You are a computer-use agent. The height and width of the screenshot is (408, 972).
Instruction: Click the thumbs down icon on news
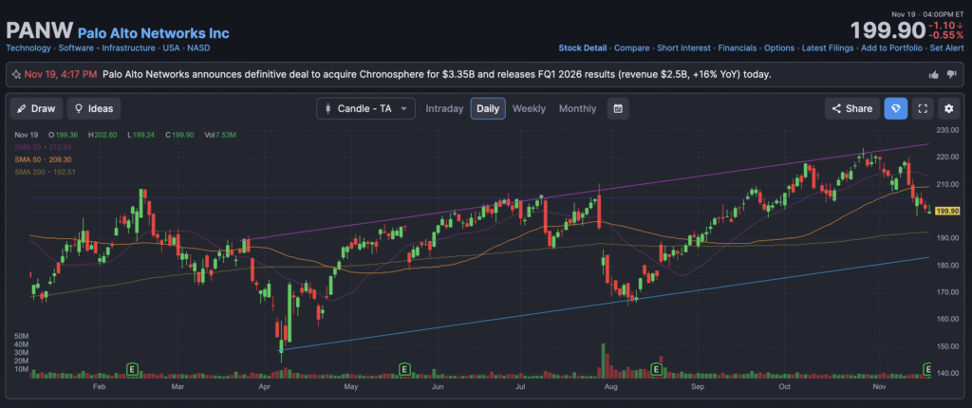[x=952, y=74]
